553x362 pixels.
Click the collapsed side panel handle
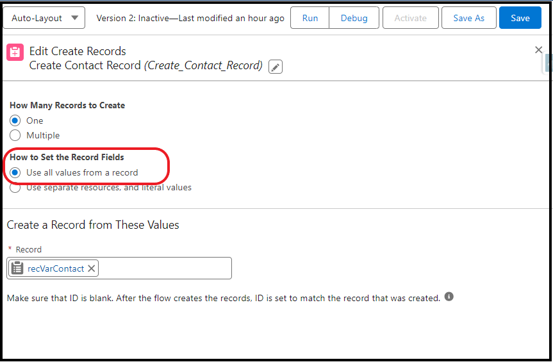point(548,63)
